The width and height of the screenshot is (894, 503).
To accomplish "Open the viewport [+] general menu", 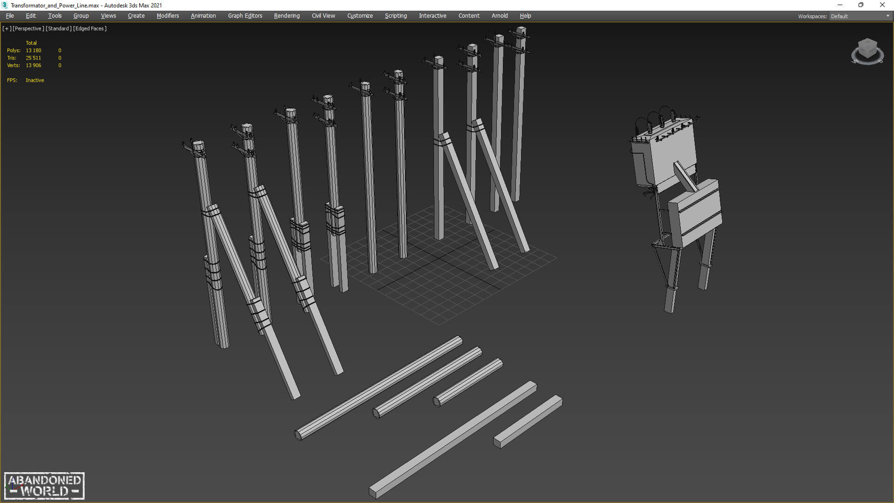I will [7, 28].
